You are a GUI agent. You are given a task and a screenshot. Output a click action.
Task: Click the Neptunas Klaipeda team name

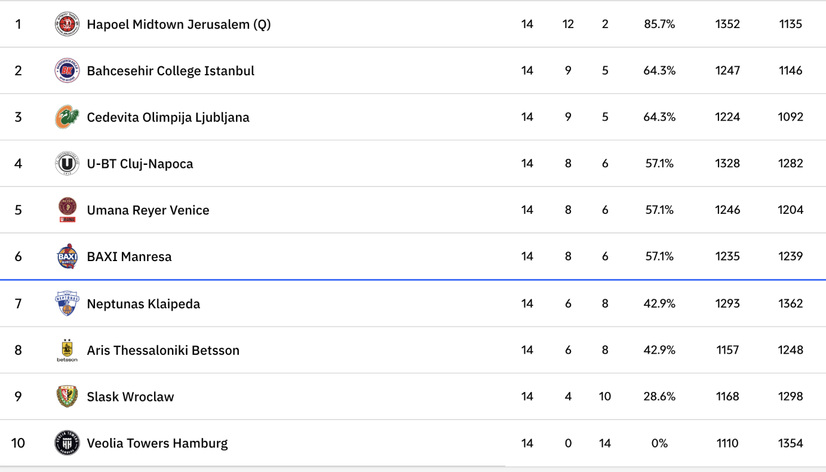pos(143,304)
